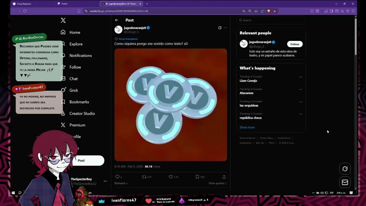Screen dimensions: 366x206
Task: Go to Notifications in the sidebar
Action: click(x=81, y=56)
